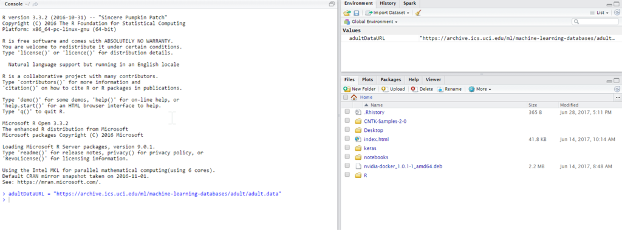The height and width of the screenshot is (230, 622).
Task: Click the New Folder button
Action: (360, 90)
